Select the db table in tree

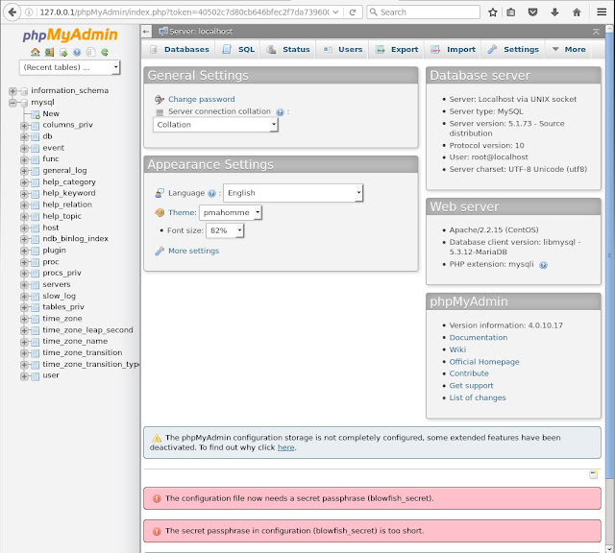47,136
